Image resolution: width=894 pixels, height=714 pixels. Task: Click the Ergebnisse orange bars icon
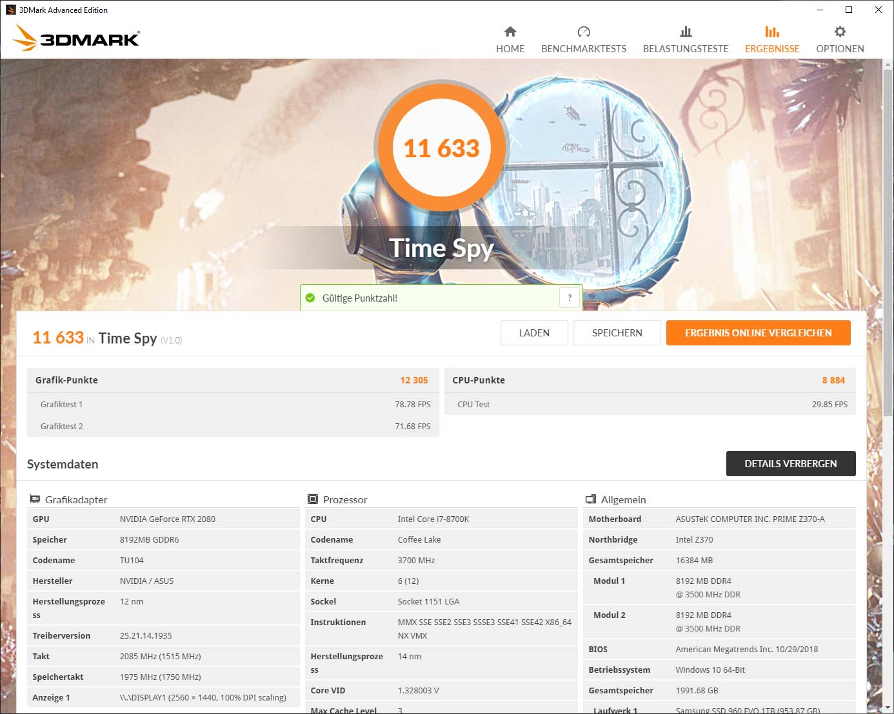pyautogui.click(x=772, y=32)
